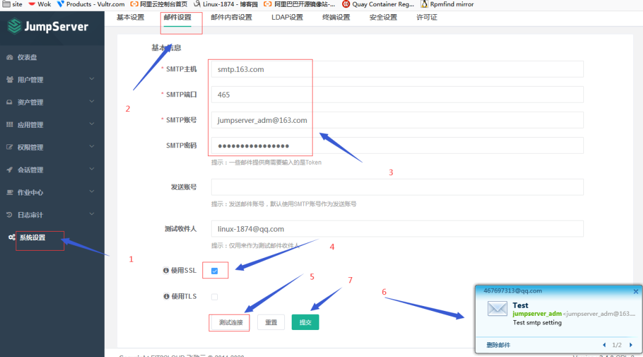Viewport: 643px width, 357px height.
Task: Open the site bookmarks folder
Action: pyautogui.click(x=13, y=4)
